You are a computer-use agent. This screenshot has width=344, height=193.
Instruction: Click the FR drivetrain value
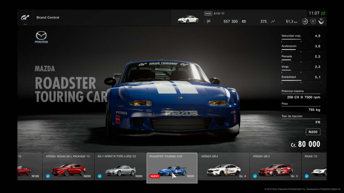[318, 122]
